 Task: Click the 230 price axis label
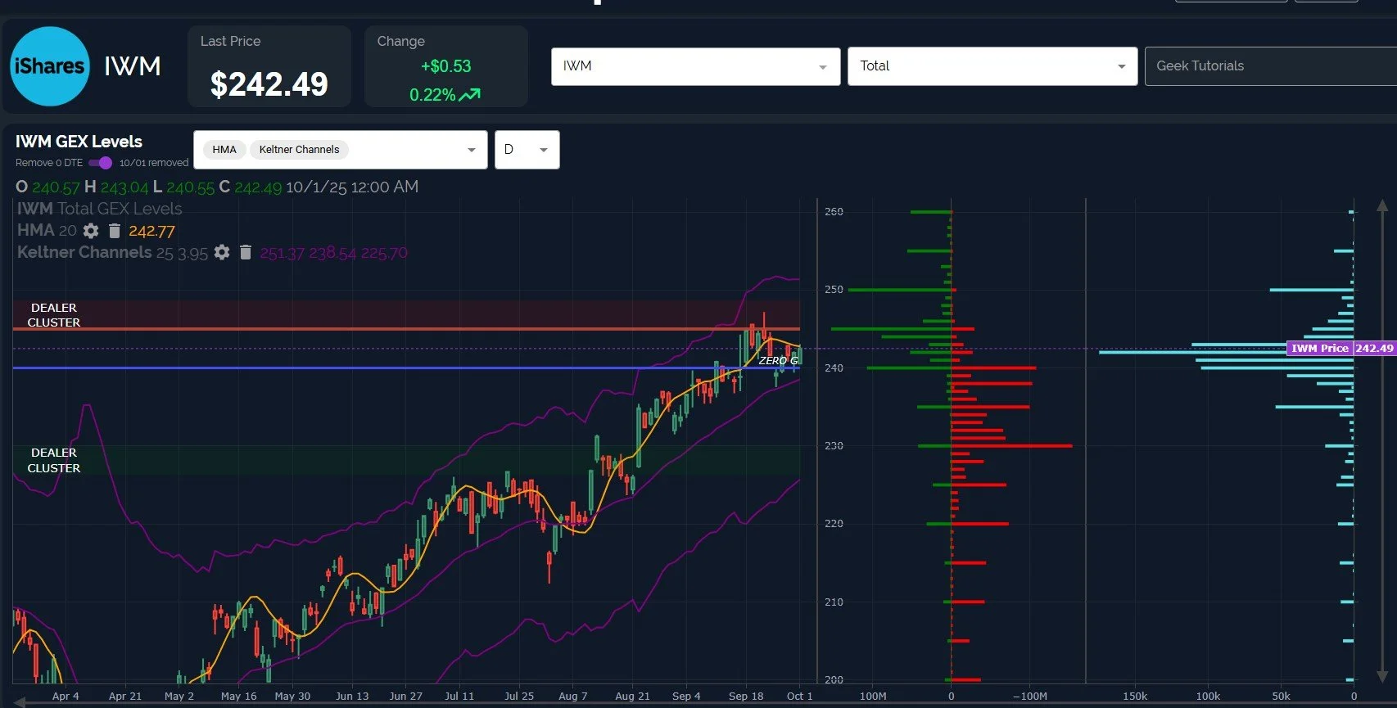pyautogui.click(x=834, y=446)
